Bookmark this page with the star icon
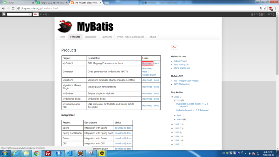The height and width of the screenshot is (157, 279). click(x=265, y=8)
